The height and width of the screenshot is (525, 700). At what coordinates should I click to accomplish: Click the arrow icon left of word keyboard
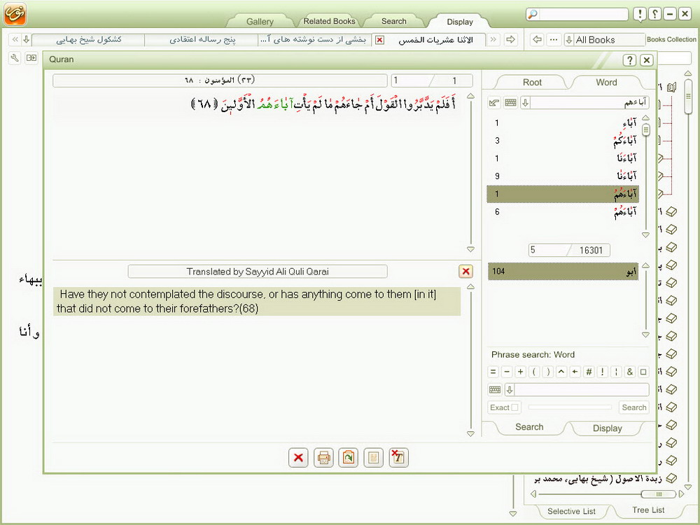point(494,103)
